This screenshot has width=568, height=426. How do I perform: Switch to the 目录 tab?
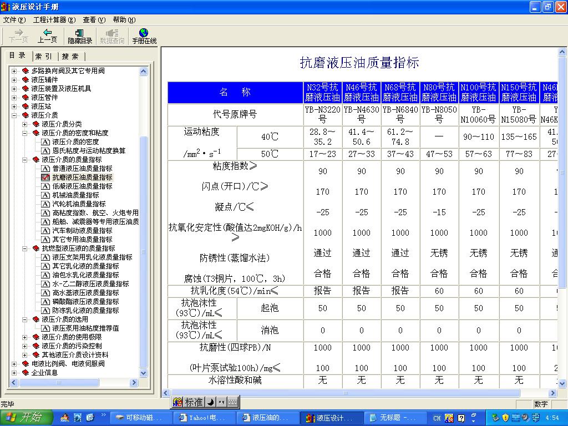(x=18, y=55)
